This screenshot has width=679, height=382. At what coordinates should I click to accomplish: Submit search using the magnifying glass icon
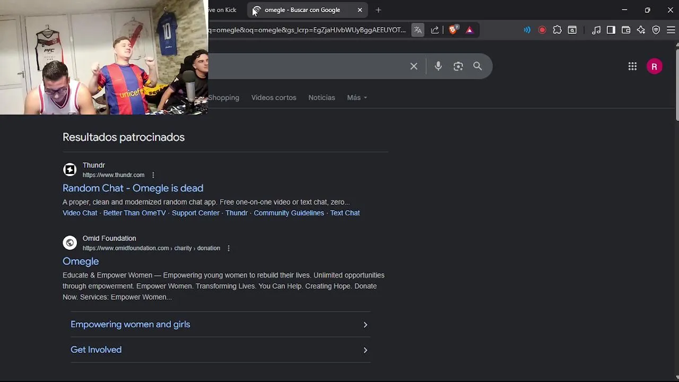(x=477, y=66)
